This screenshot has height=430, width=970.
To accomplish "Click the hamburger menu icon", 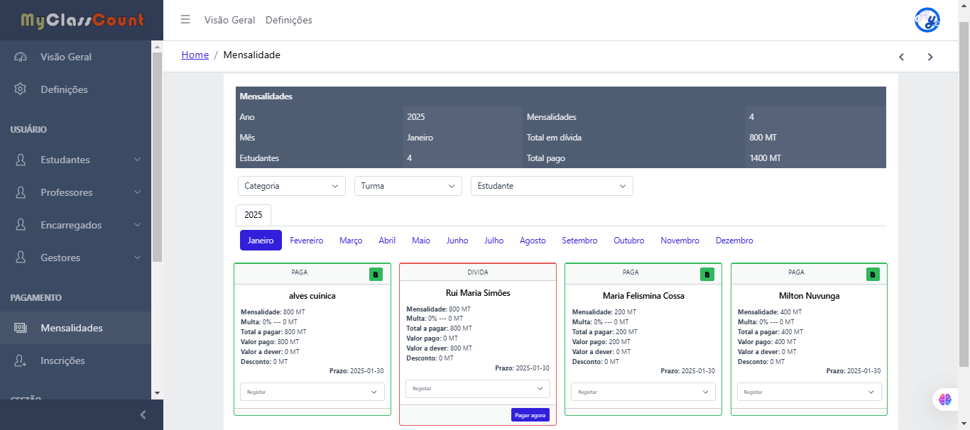I will 185,20.
